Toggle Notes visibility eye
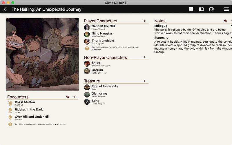Image resolution: width=232 pixels, height=145 pixels. pyautogui.click(x=226, y=21)
